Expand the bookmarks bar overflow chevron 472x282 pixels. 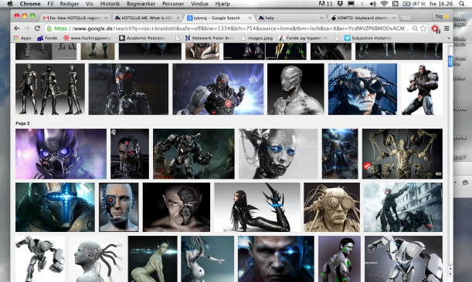449,39
